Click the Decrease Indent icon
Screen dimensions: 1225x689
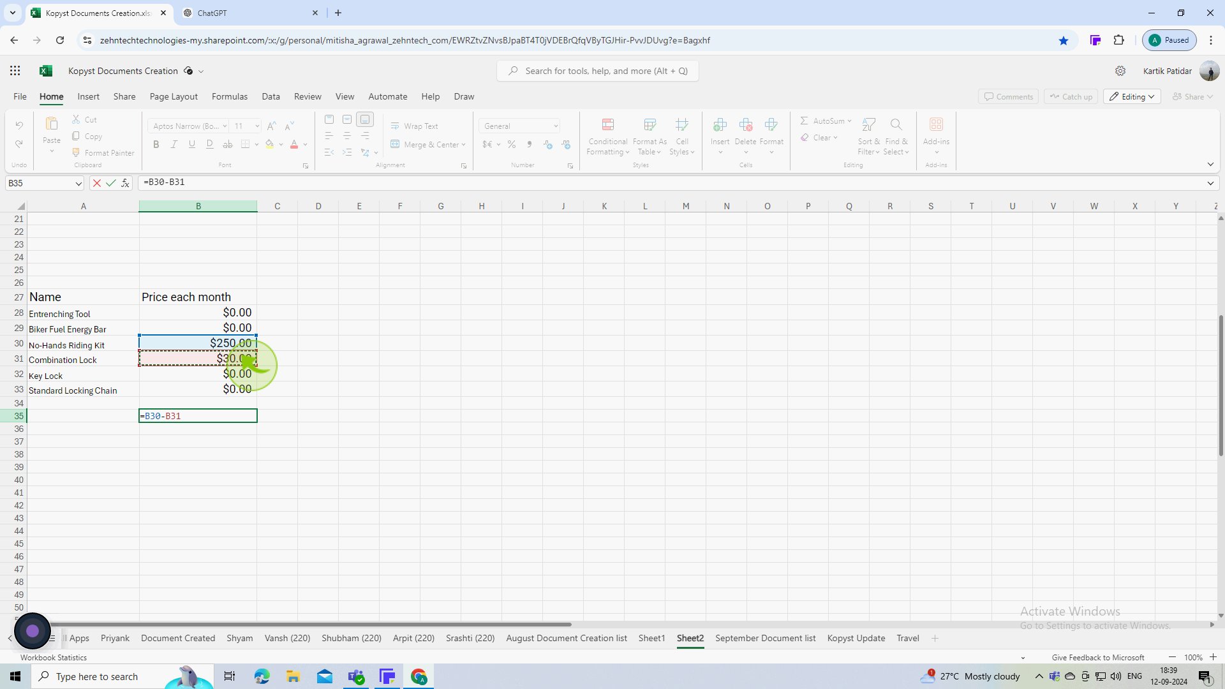coord(329,152)
